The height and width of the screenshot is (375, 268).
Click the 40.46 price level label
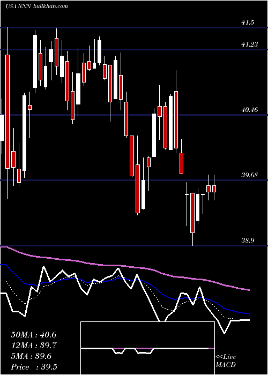point(250,110)
